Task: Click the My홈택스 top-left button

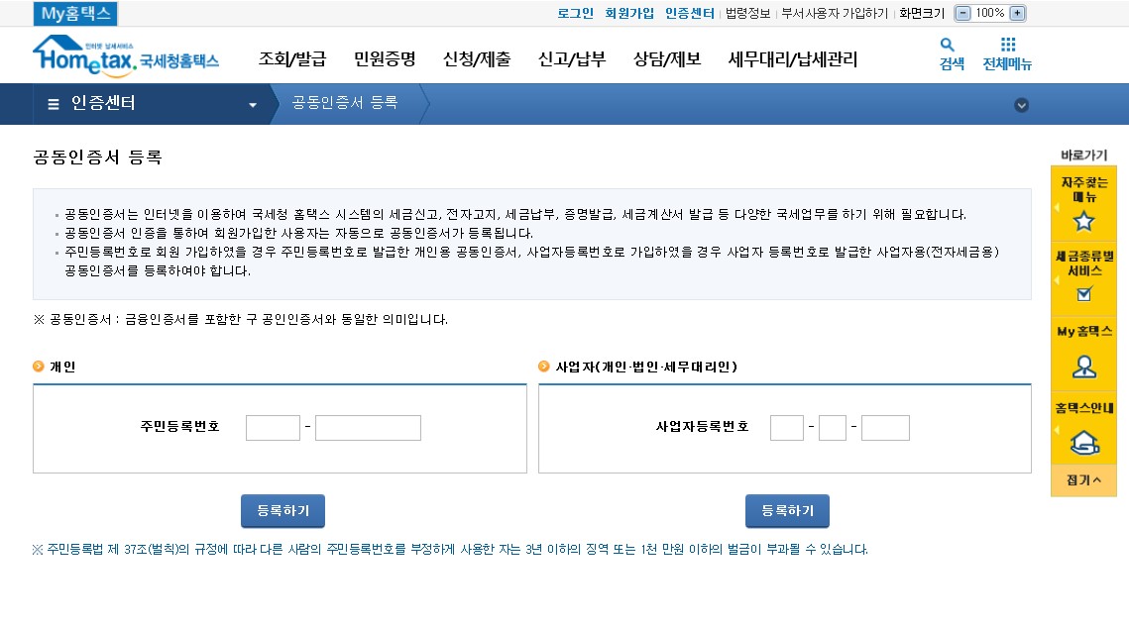Action: (x=75, y=14)
